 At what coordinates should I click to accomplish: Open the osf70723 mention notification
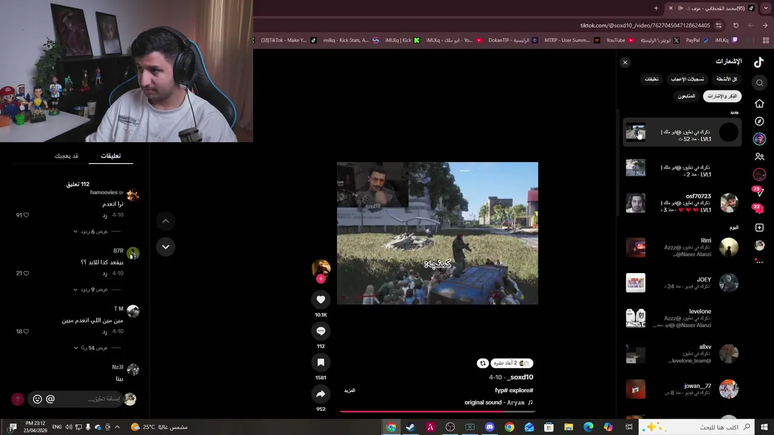click(x=682, y=203)
